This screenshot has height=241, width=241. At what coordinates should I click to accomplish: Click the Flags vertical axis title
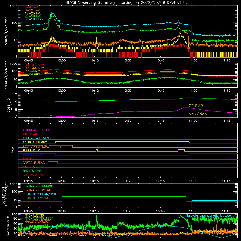[12, 150]
